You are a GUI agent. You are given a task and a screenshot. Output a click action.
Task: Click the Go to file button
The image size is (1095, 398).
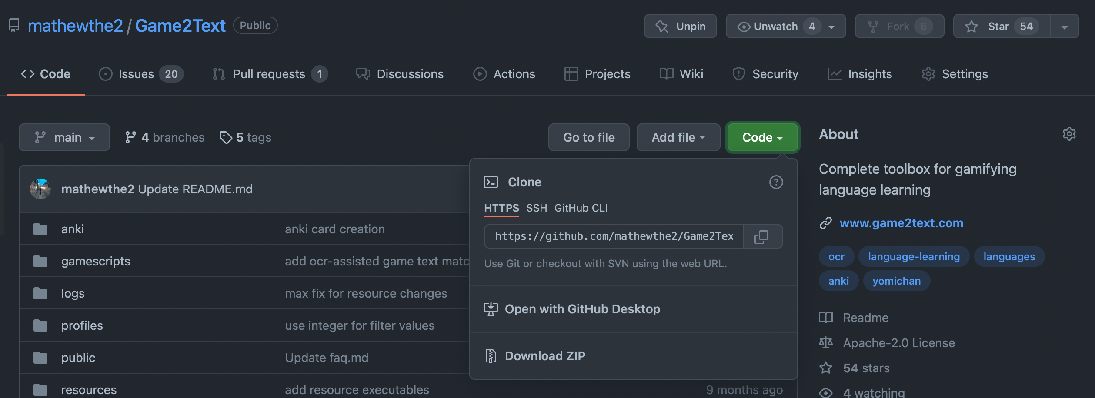tap(589, 137)
